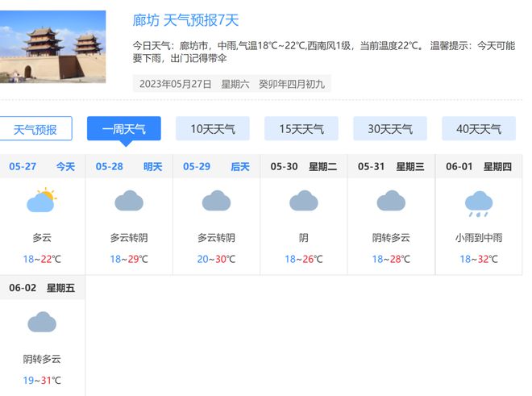
Task: Click the 18~26℃ temperature for 05-30
Action: tap(304, 259)
